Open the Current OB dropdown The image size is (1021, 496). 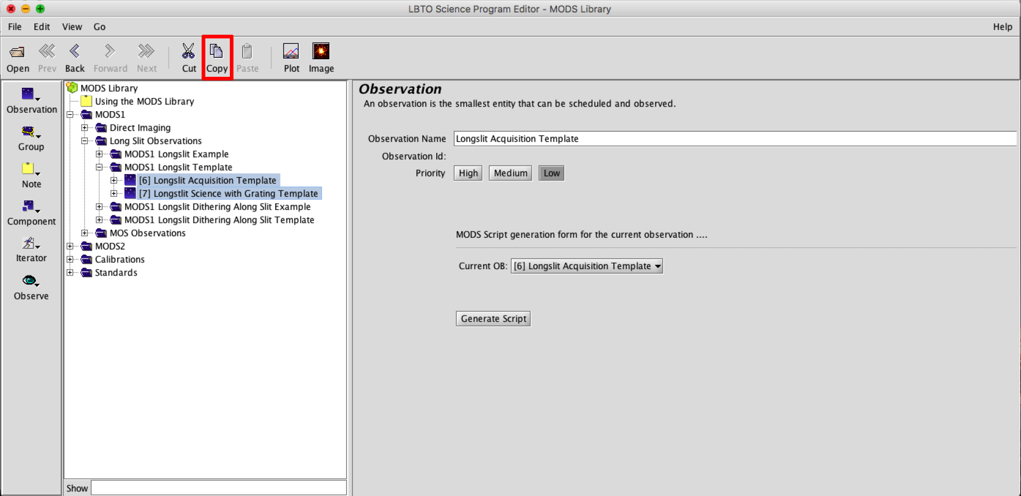(587, 266)
